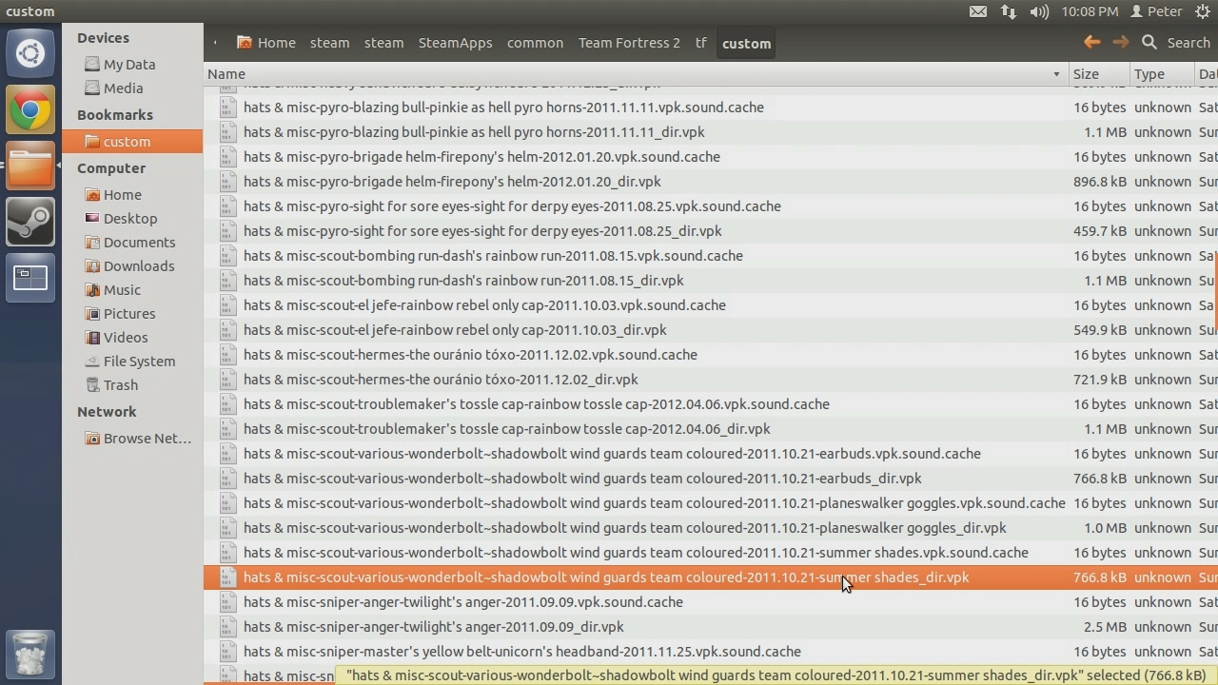Show earlier path segments with left chevron

point(216,42)
